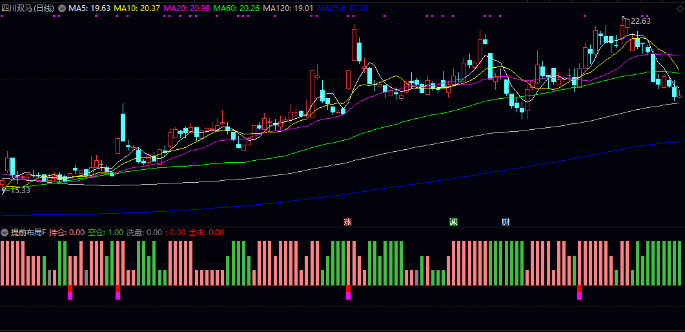Click the 出击: 0.00 indicator value
The image size is (685, 332).
click(207, 233)
